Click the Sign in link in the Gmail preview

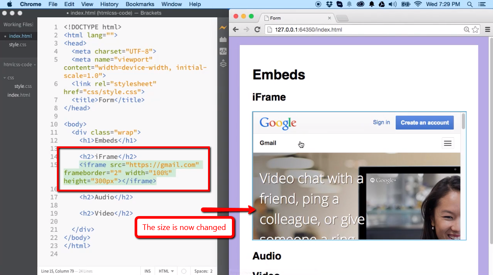[381, 123]
